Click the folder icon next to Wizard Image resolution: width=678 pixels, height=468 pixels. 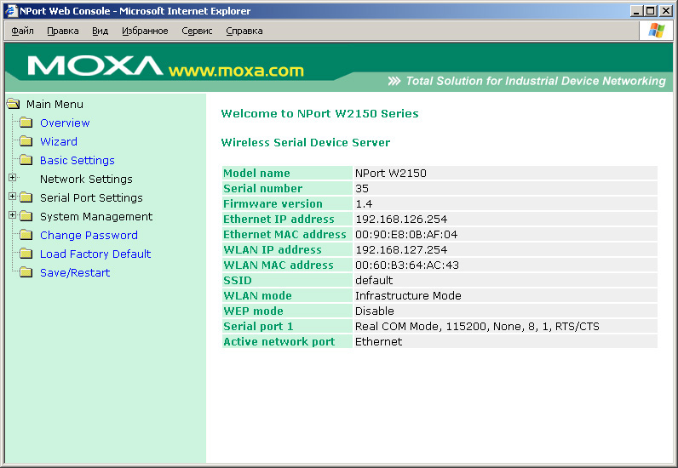click(x=26, y=142)
